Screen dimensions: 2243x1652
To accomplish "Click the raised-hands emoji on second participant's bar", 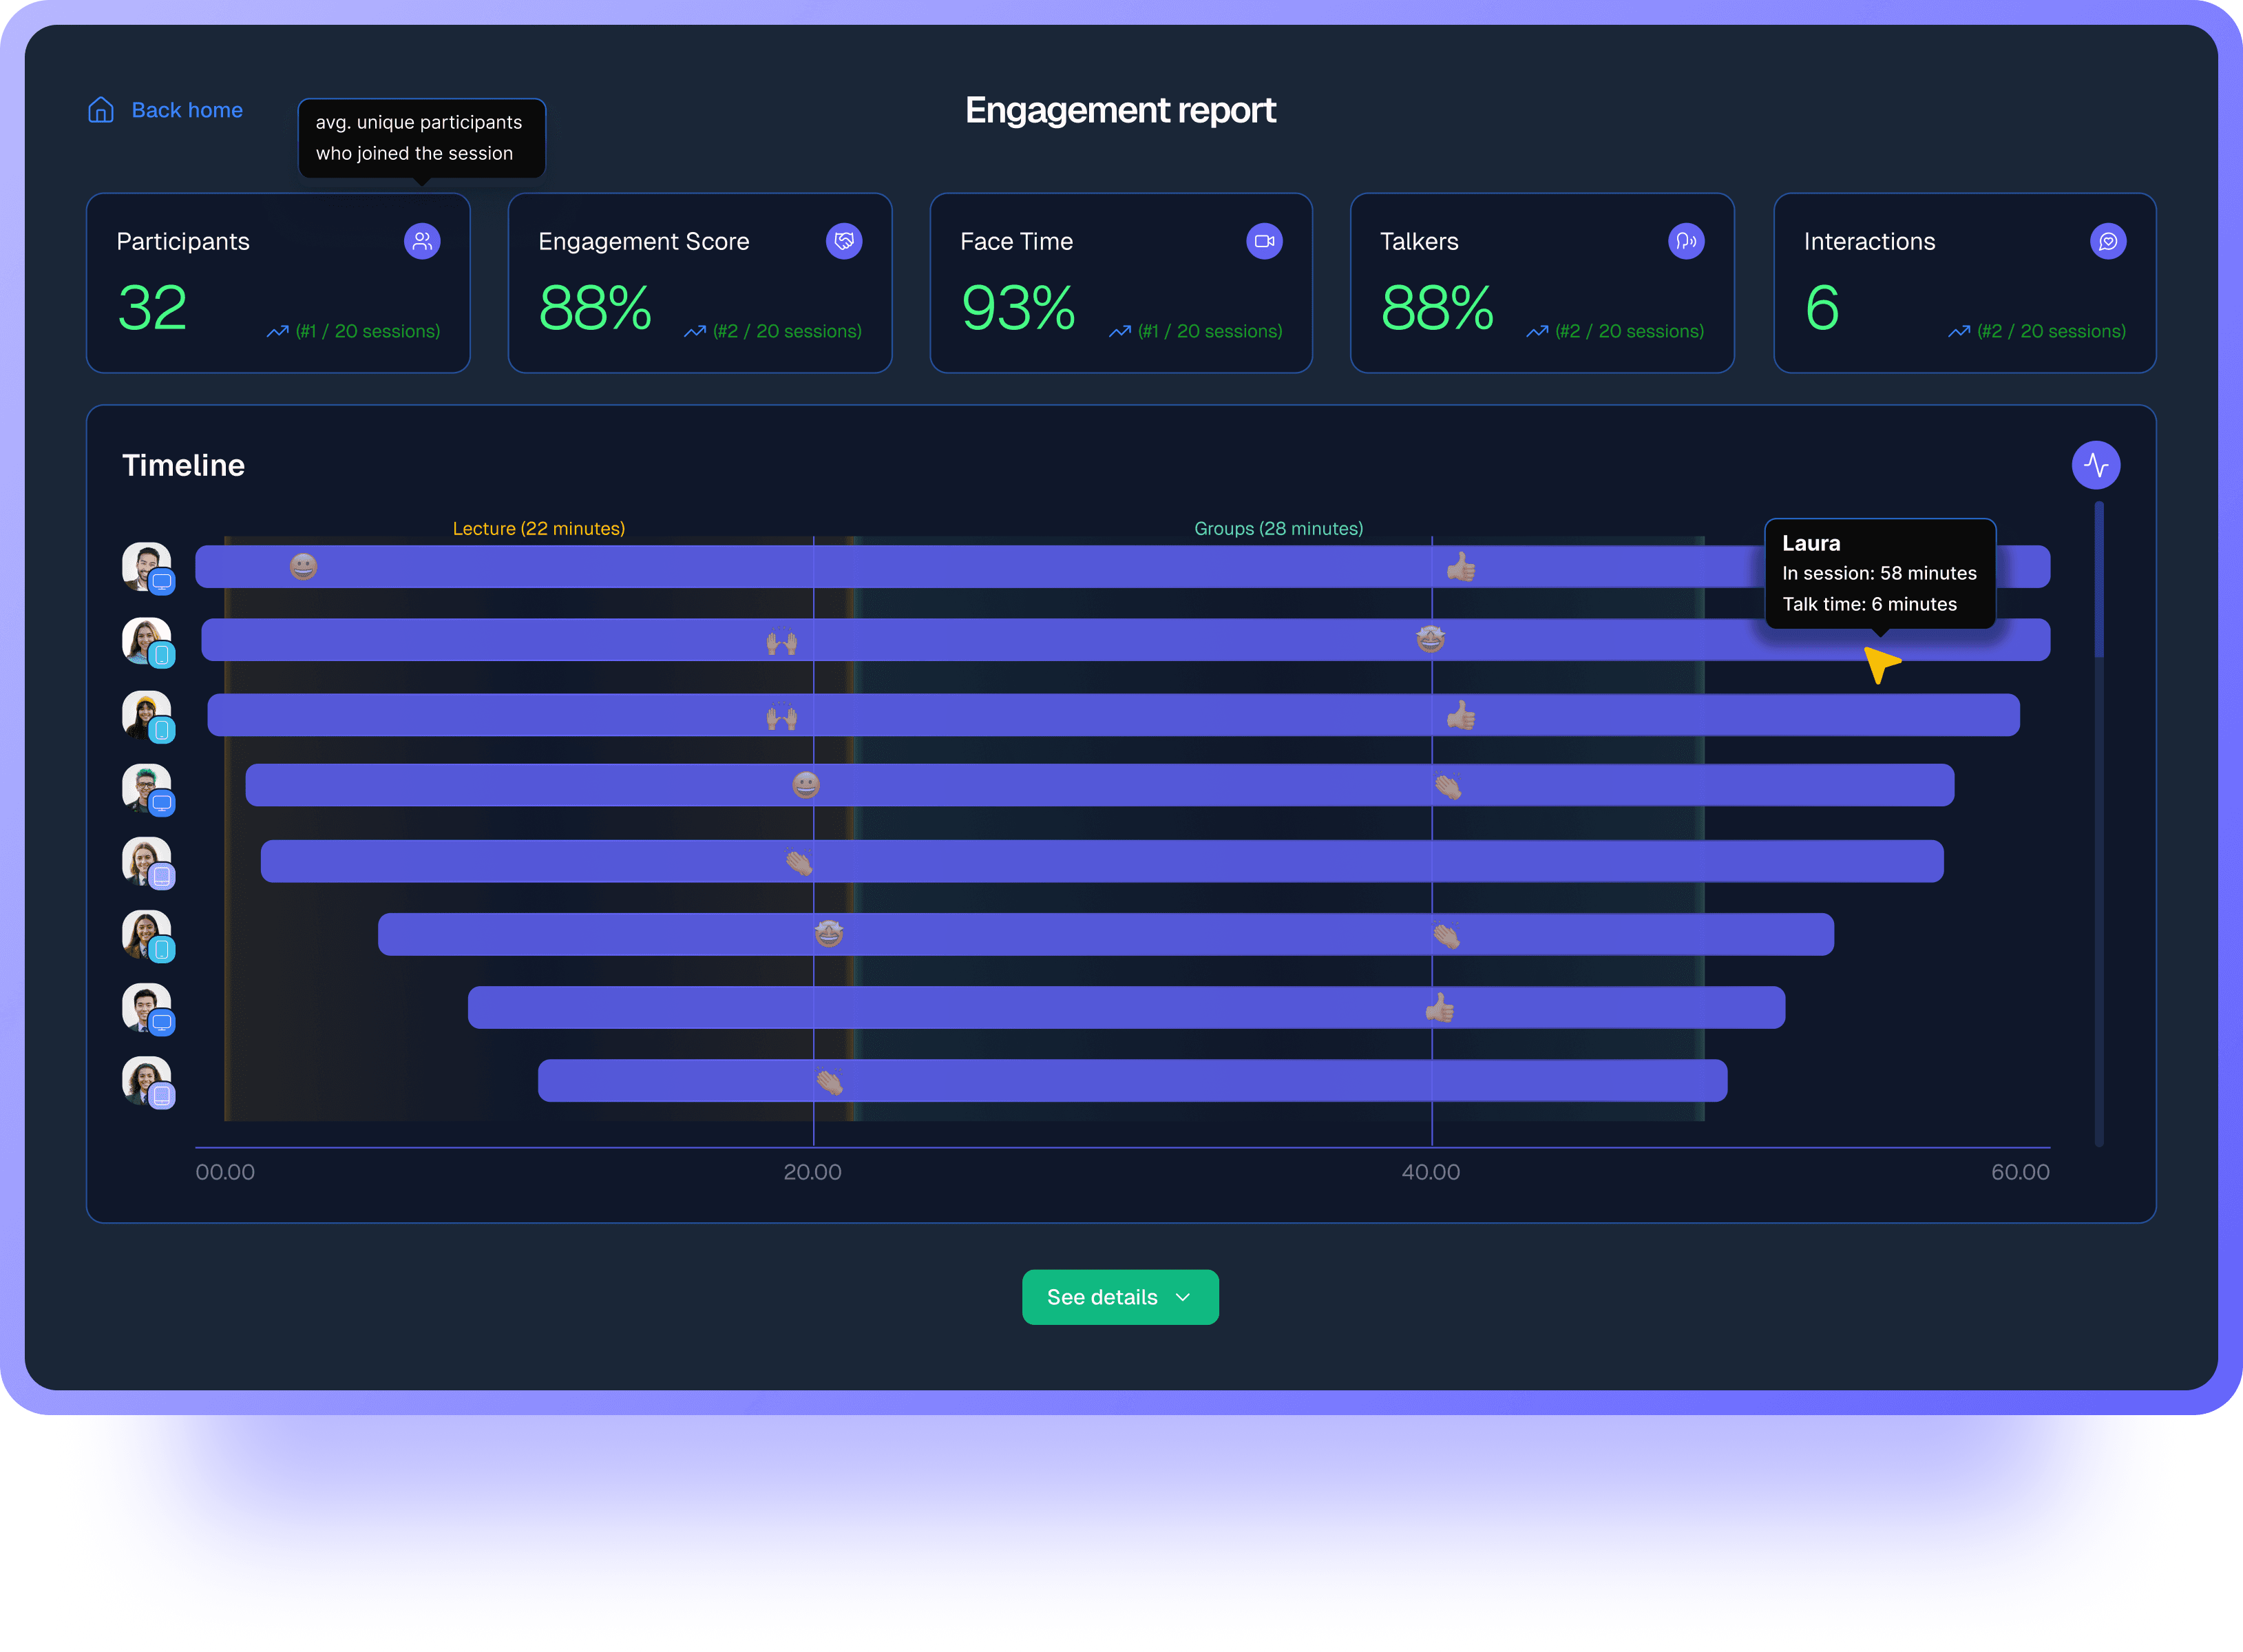I will (781, 642).
